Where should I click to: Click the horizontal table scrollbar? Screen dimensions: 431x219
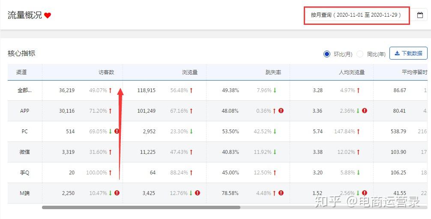click(141, 207)
